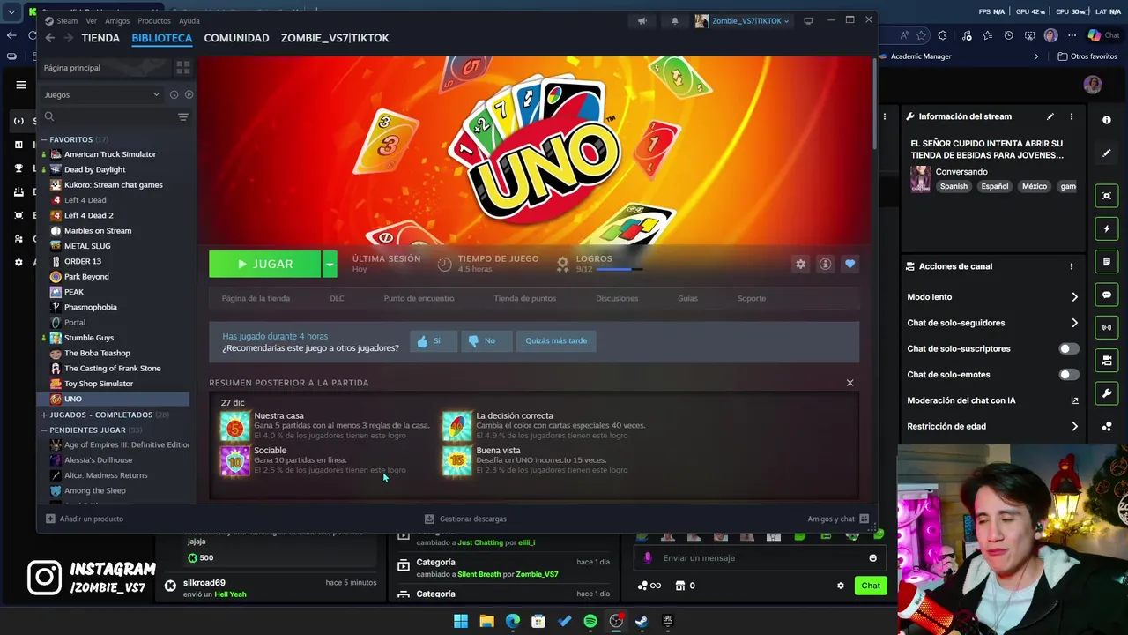Viewport: 1128px width, 635px height.
Task: Open Epic Games from the taskbar
Action: 668,621
